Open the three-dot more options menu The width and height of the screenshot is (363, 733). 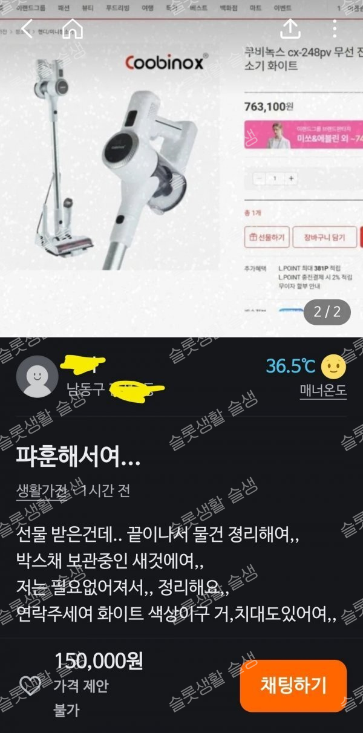point(335,27)
